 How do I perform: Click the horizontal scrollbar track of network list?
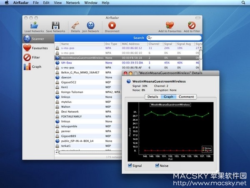[90, 152]
